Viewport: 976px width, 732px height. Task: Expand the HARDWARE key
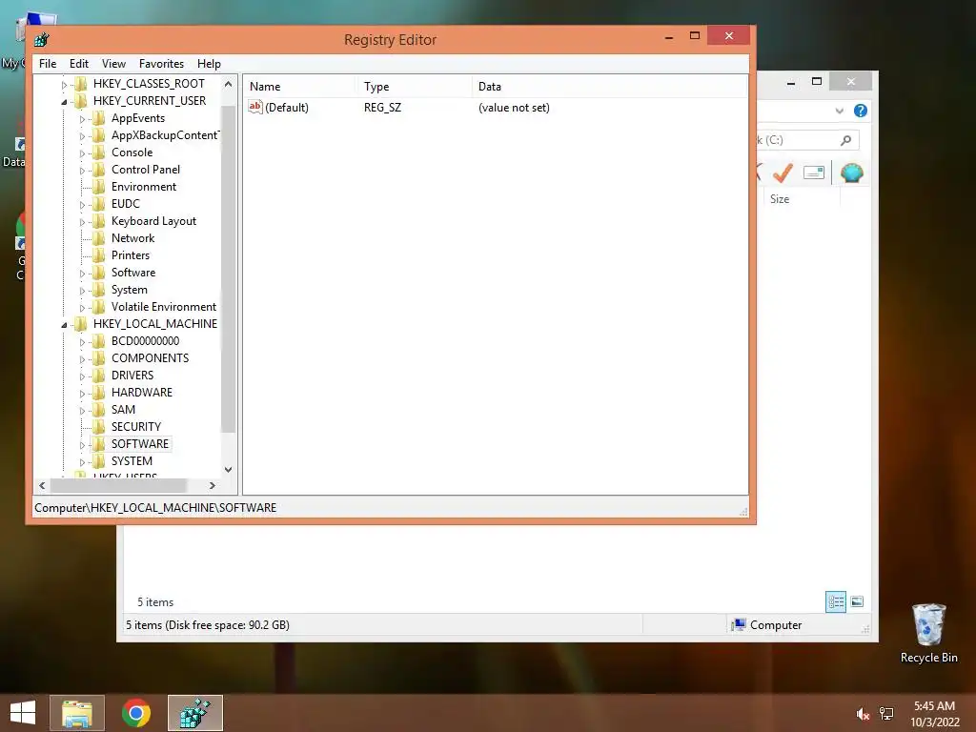tap(82, 394)
